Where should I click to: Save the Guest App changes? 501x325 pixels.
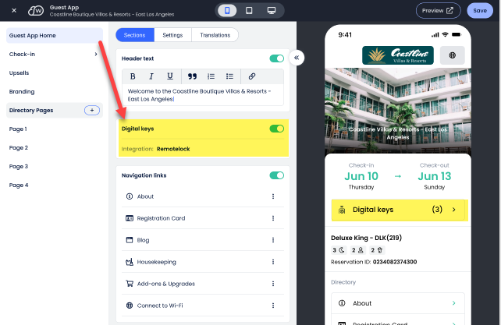[x=480, y=11]
